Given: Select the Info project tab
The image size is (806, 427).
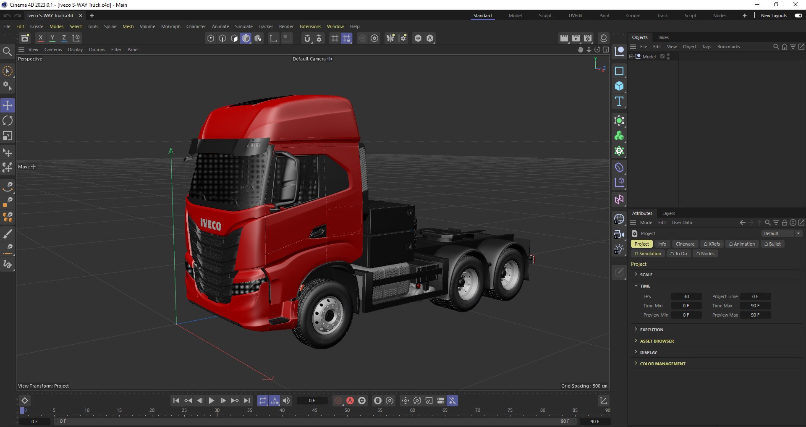Looking at the screenshot, I should click(662, 244).
